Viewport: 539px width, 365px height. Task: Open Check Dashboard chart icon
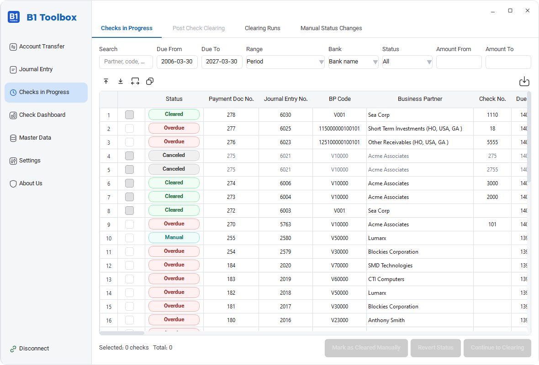pyautogui.click(x=13, y=115)
